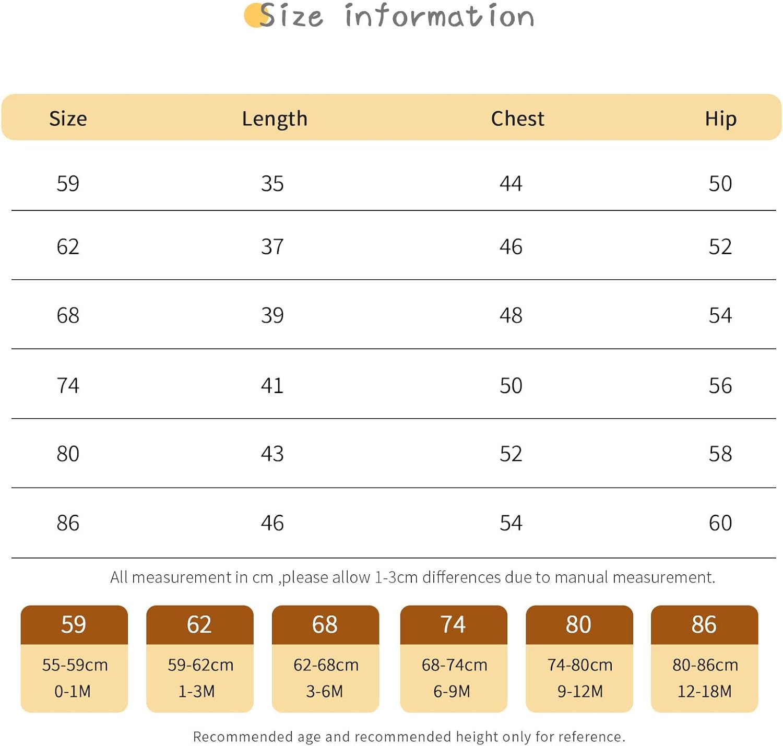Click the Chest column header
Image resolution: width=783 pixels, height=746 pixels.
point(517,119)
